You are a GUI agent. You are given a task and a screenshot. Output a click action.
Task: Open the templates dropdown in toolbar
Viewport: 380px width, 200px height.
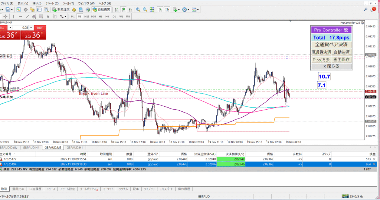199,9
